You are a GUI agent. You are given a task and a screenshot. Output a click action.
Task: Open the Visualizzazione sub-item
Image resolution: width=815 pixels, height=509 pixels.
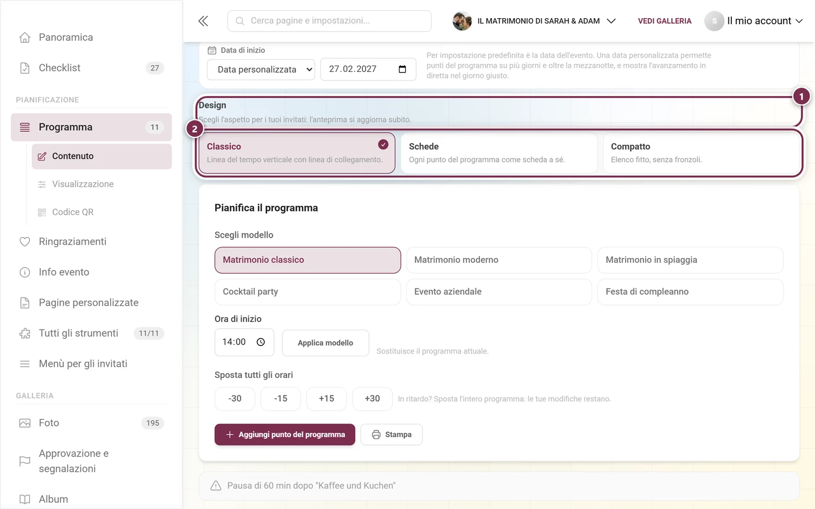(x=102, y=184)
